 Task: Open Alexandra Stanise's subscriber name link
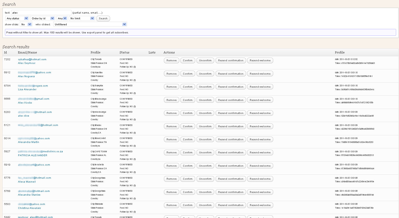tap(29, 195)
